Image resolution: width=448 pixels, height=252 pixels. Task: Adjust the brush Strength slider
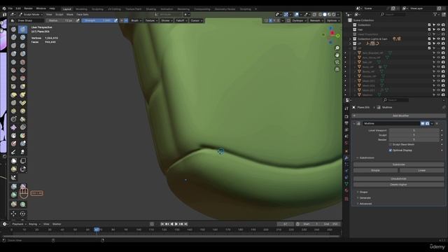(x=97, y=20)
